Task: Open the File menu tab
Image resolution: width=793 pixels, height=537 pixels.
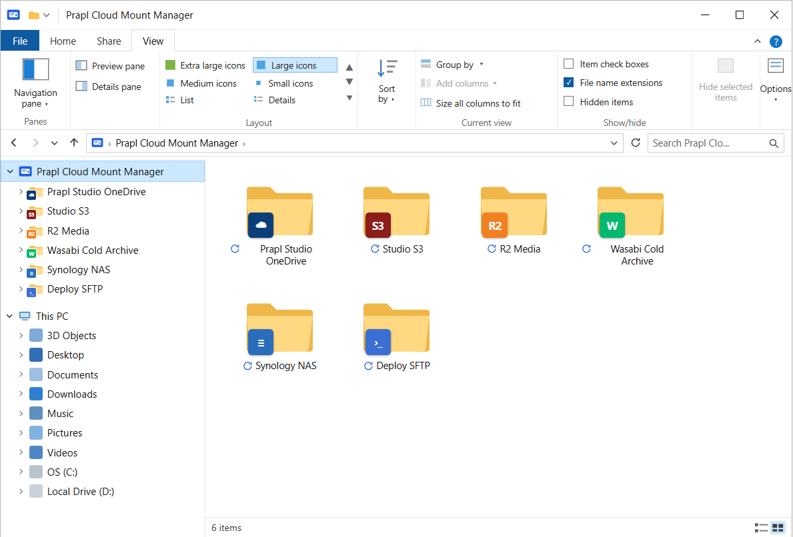Action: coord(20,41)
